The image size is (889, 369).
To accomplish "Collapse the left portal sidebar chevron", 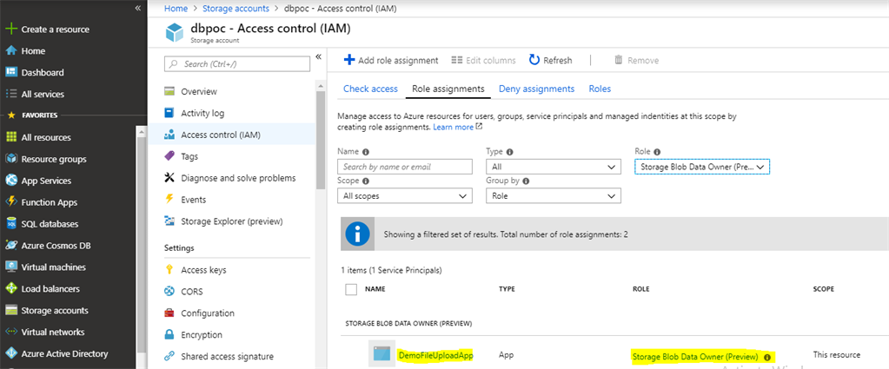I will click(x=138, y=8).
